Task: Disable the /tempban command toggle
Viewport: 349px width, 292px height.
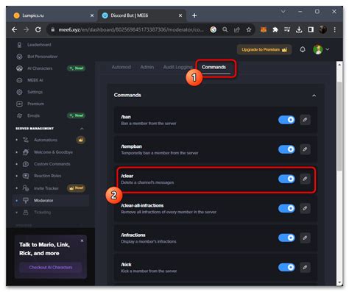Action: point(286,149)
